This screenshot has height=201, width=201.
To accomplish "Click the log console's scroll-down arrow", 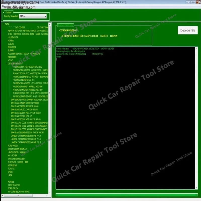I will coord(196,187).
